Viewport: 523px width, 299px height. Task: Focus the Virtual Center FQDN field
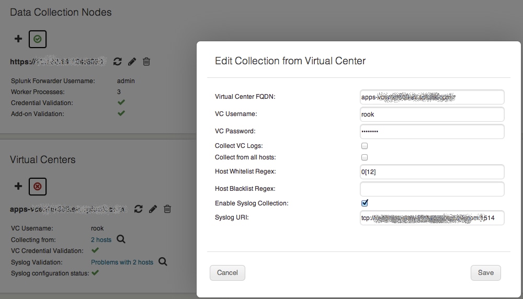(432, 97)
